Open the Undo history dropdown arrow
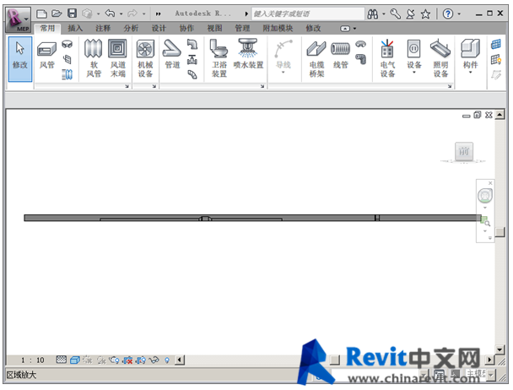The width and height of the screenshot is (513, 390). tap(121, 14)
